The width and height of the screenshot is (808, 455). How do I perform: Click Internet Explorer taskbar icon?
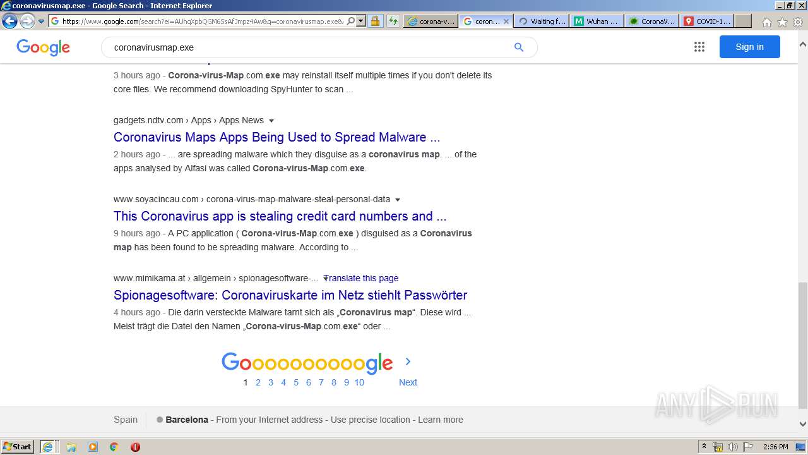click(49, 447)
